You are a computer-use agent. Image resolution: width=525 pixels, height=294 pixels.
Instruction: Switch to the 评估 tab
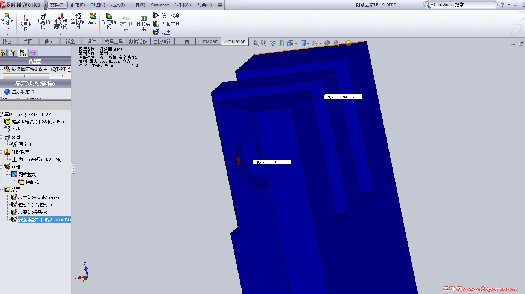184,41
